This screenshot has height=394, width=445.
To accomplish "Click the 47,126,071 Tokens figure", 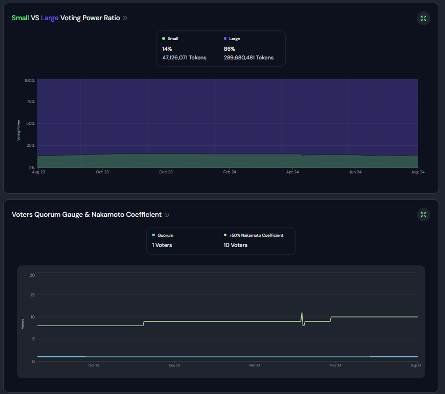I will click(x=184, y=58).
